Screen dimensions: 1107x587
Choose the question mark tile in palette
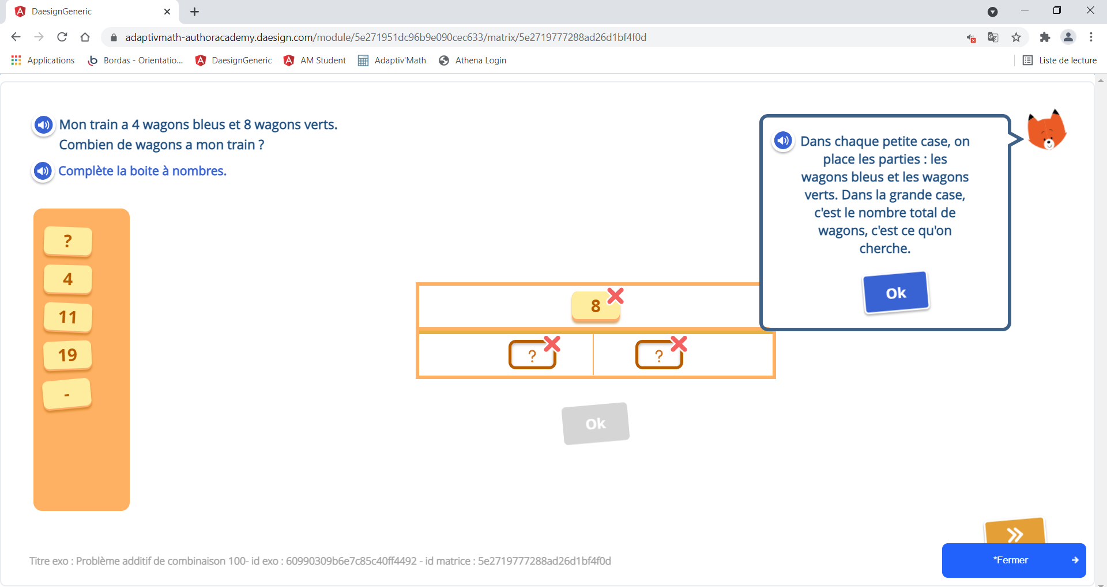point(68,241)
